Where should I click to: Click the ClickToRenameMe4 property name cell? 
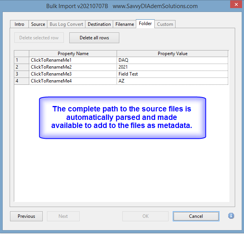coord(73,81)
